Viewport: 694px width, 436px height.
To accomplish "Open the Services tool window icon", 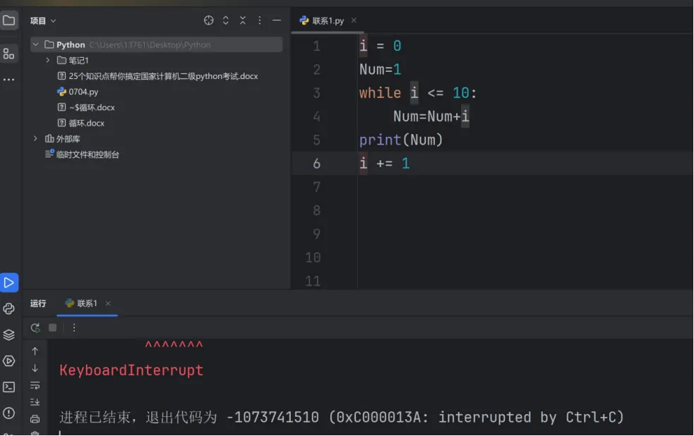I will point(9,361).
